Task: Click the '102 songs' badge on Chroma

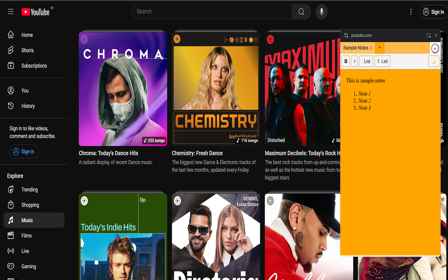Action: pyautogui.click(x=154, y=141)
